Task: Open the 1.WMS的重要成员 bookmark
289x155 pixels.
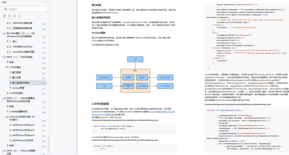Action: [18, 111]
